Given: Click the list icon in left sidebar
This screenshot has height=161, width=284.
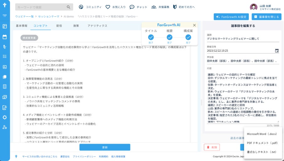Looking at the screenshot, I should (x=5, y=56).
